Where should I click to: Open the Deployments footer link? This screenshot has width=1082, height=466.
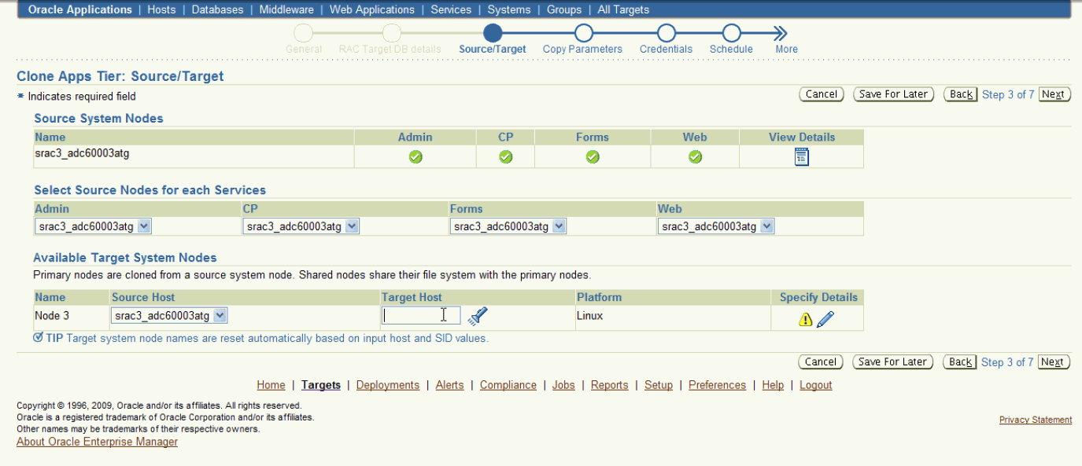388,385
